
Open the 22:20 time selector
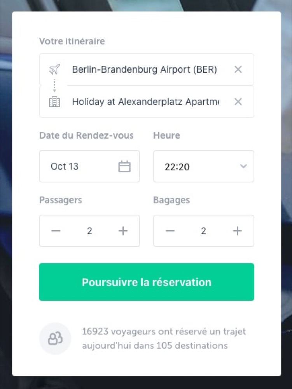point(204,166)
